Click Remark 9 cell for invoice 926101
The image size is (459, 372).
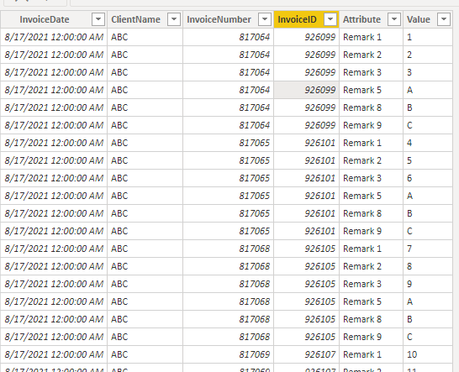(x=372, y=231)
